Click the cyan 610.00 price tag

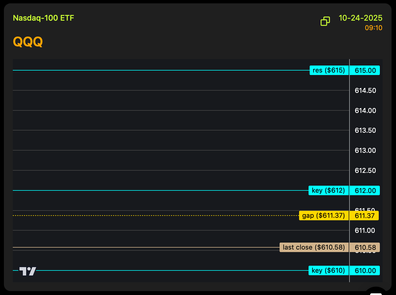[x=365, y=270]
